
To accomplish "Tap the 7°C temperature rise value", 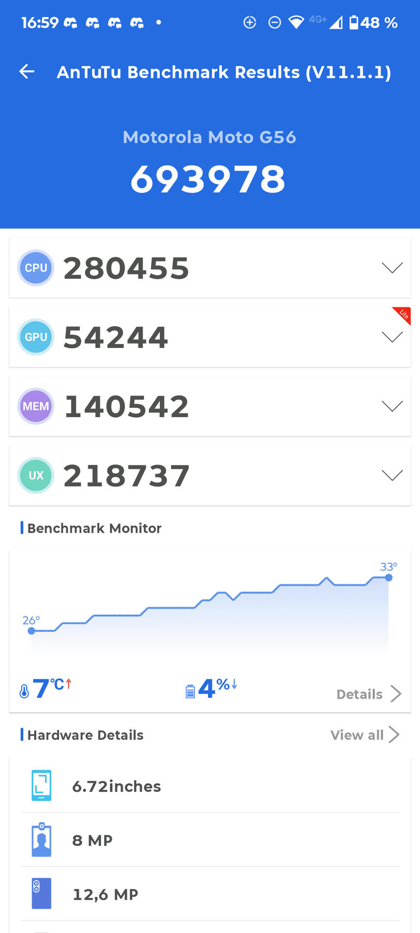I will point(52,688).
